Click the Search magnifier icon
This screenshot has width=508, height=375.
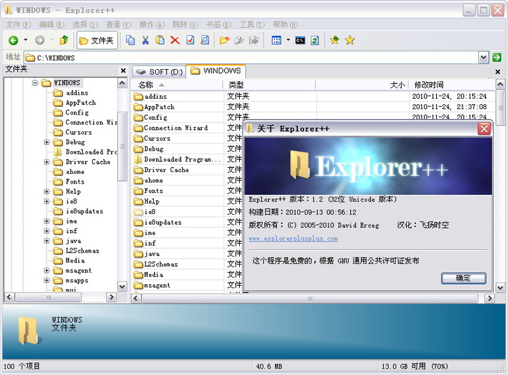(205, 40)
